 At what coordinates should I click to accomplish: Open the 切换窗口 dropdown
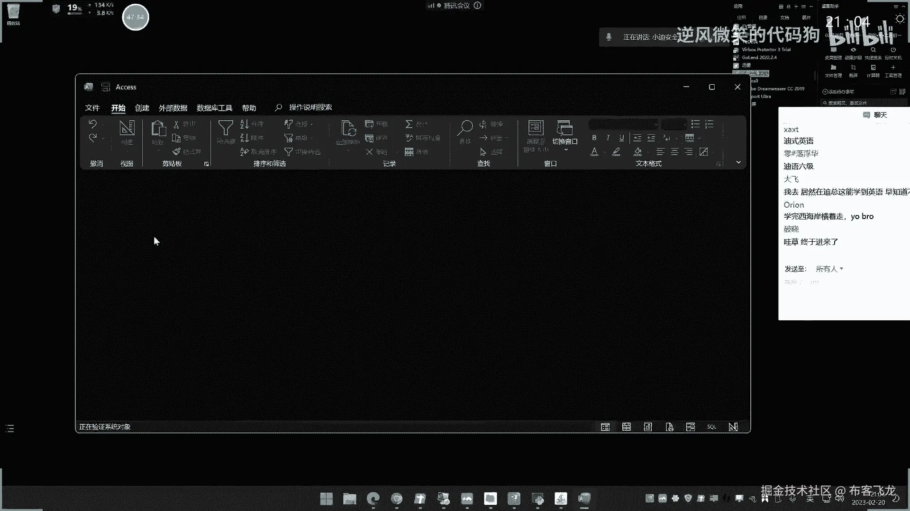point(565,142)
